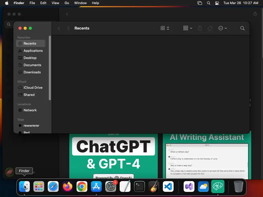
Task: Open App Store from the Dock
Action: (96, 186)
